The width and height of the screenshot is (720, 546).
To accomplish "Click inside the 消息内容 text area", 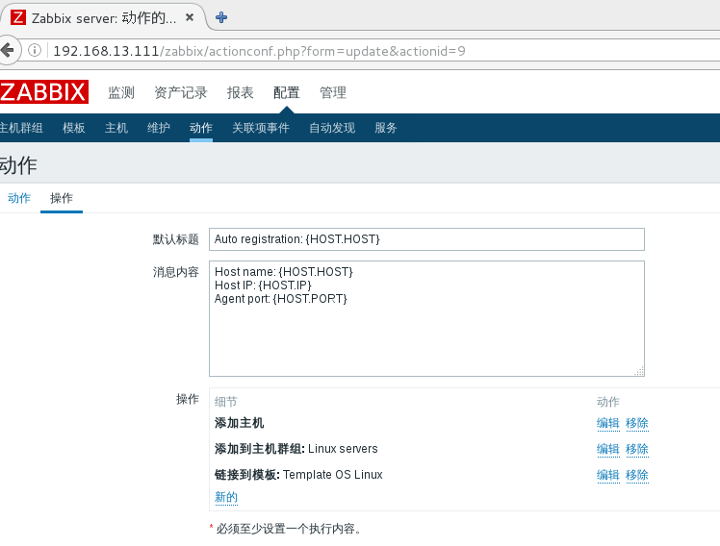I will 426,318.
